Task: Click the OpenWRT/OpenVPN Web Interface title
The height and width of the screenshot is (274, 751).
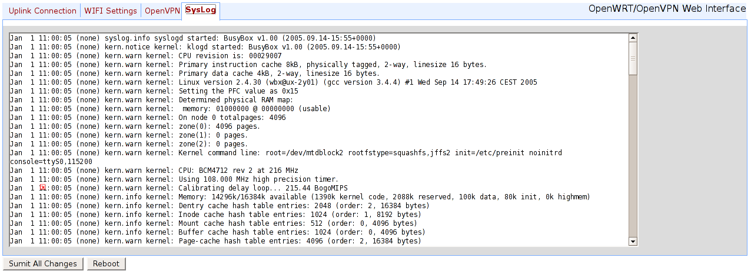Action: (x=667, y=9)
